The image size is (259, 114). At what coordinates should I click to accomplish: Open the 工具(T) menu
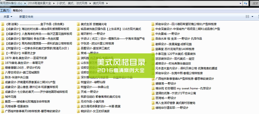coord(5,11)
